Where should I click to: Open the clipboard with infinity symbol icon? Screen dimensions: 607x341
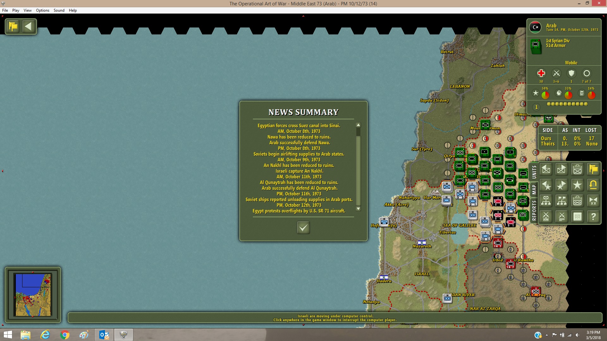(578, 201)
